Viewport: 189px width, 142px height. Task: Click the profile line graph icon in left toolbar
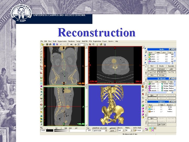point(41,66)
